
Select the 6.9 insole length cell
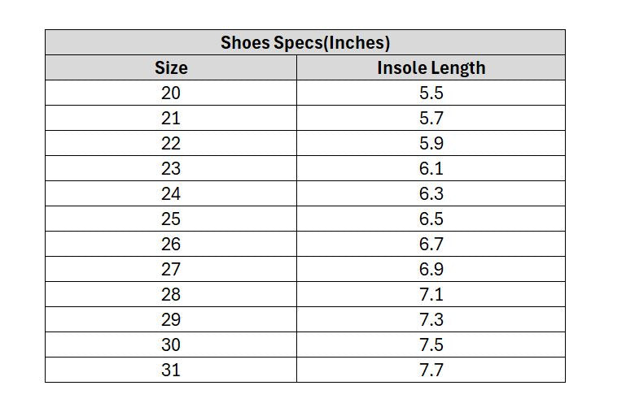click(431, 269)
